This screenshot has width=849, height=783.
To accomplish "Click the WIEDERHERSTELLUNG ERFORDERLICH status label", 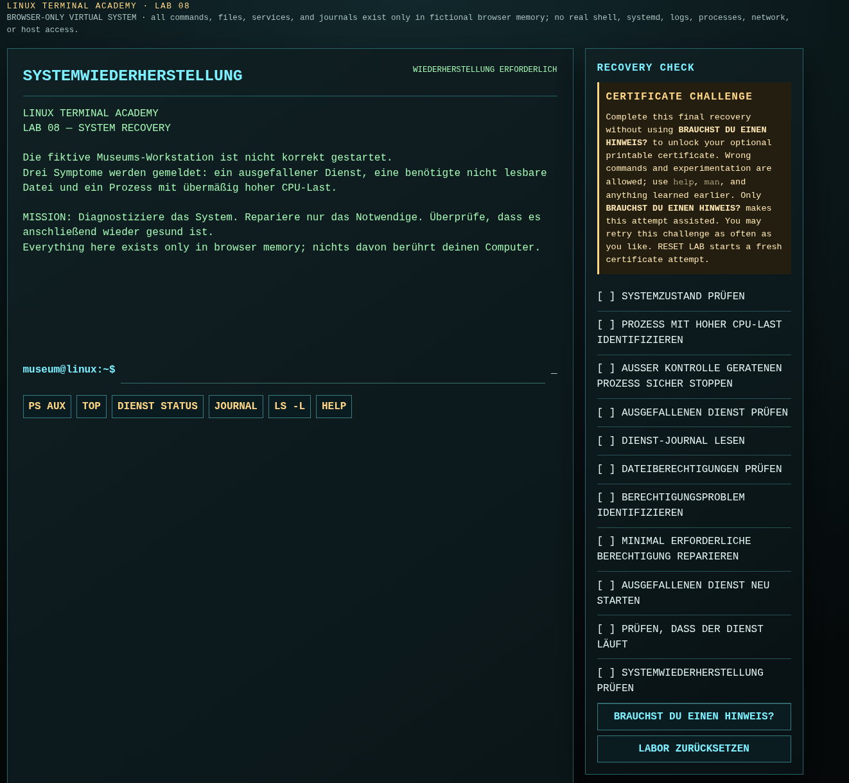I will (x=485, y=69).
